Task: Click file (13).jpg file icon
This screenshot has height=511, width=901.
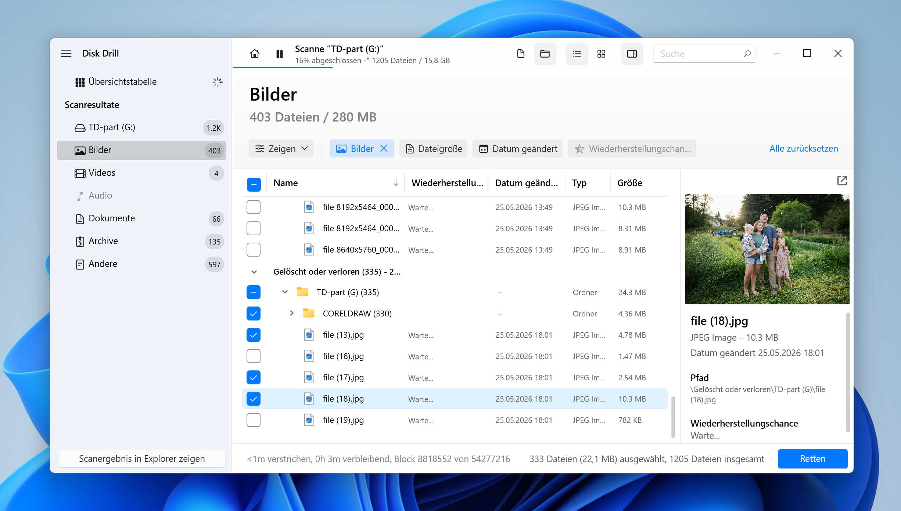Action: click(309, 335)
